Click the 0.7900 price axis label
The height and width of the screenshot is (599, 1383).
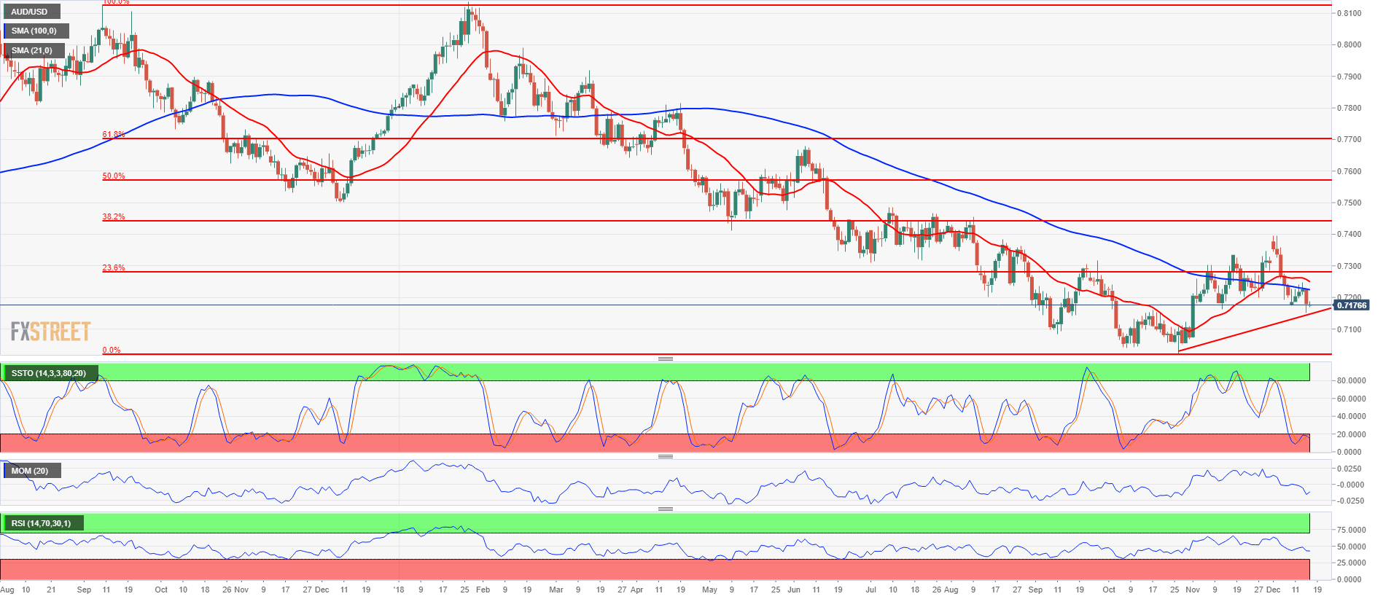point(1349,77)
